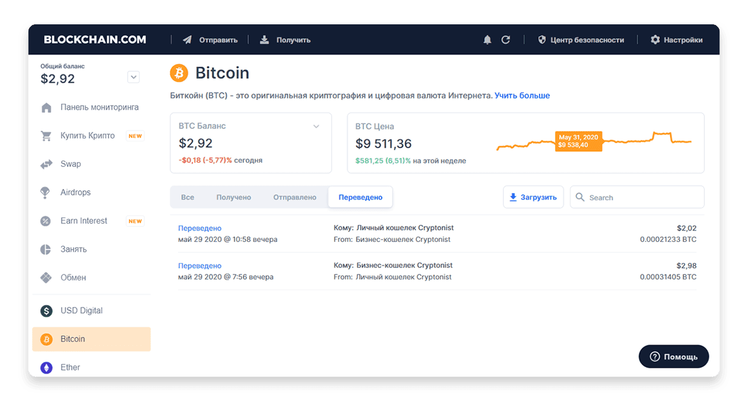Screen dimensions: 748x401
Task: Click the $2,02 transaction value
Action: (x=687, y=228)
